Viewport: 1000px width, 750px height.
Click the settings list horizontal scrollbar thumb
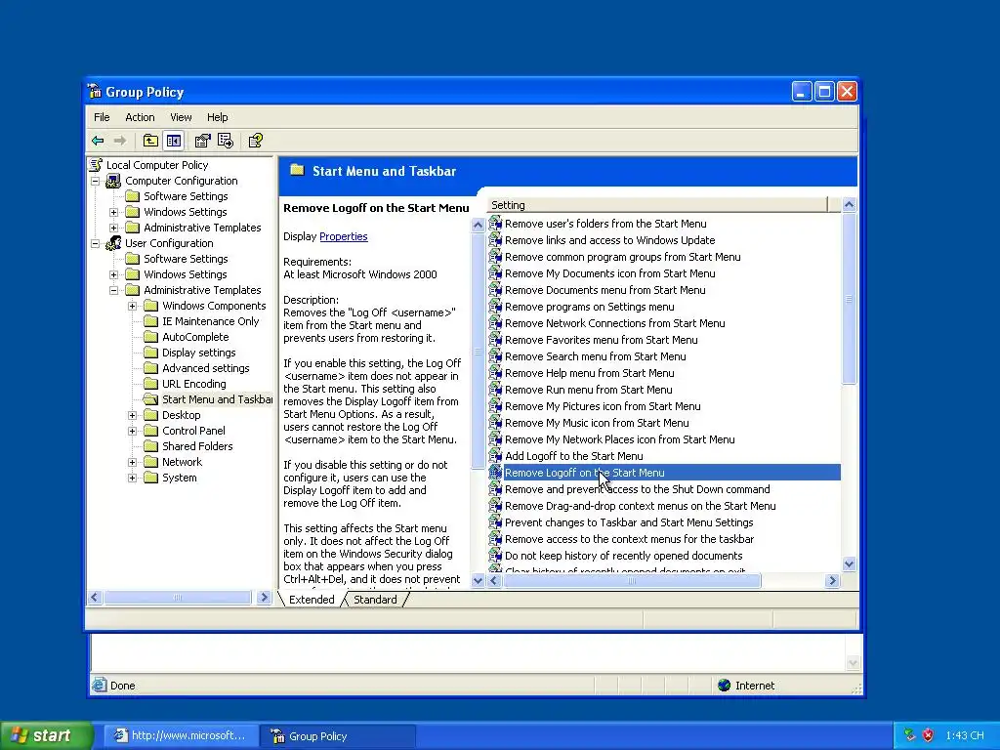click(632, 580)
